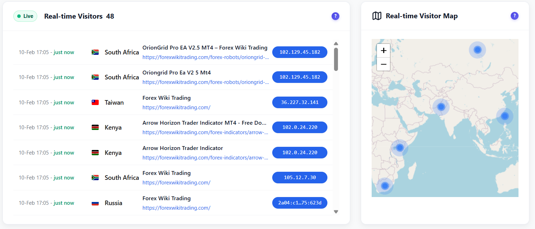The image size is (535, 229).
Task: Zoom in on the visitor map
Action: tap(383, 50)
